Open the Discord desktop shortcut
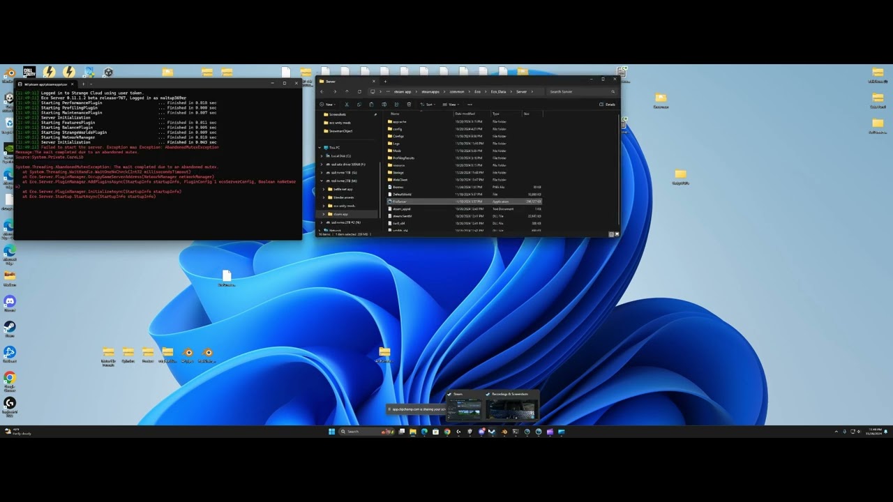Image resolution: width=893 pixels, height=502 pixels. tap(10, 304)
